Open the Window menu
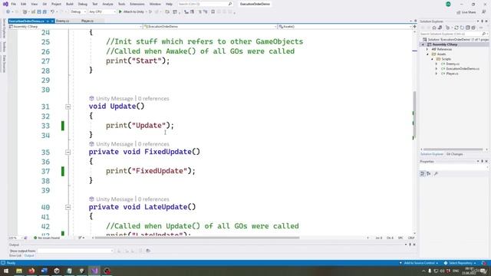This screenshot has height=276, width=491. tap(155, 4)
